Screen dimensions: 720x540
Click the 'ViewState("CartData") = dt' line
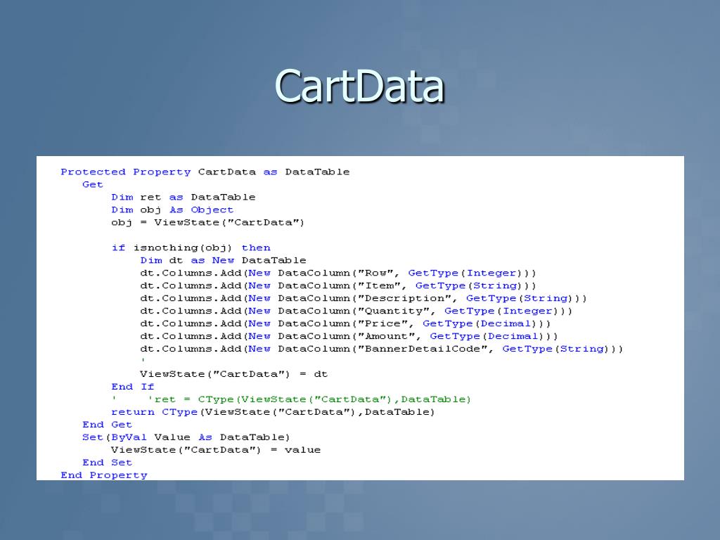tap(233, 374)
